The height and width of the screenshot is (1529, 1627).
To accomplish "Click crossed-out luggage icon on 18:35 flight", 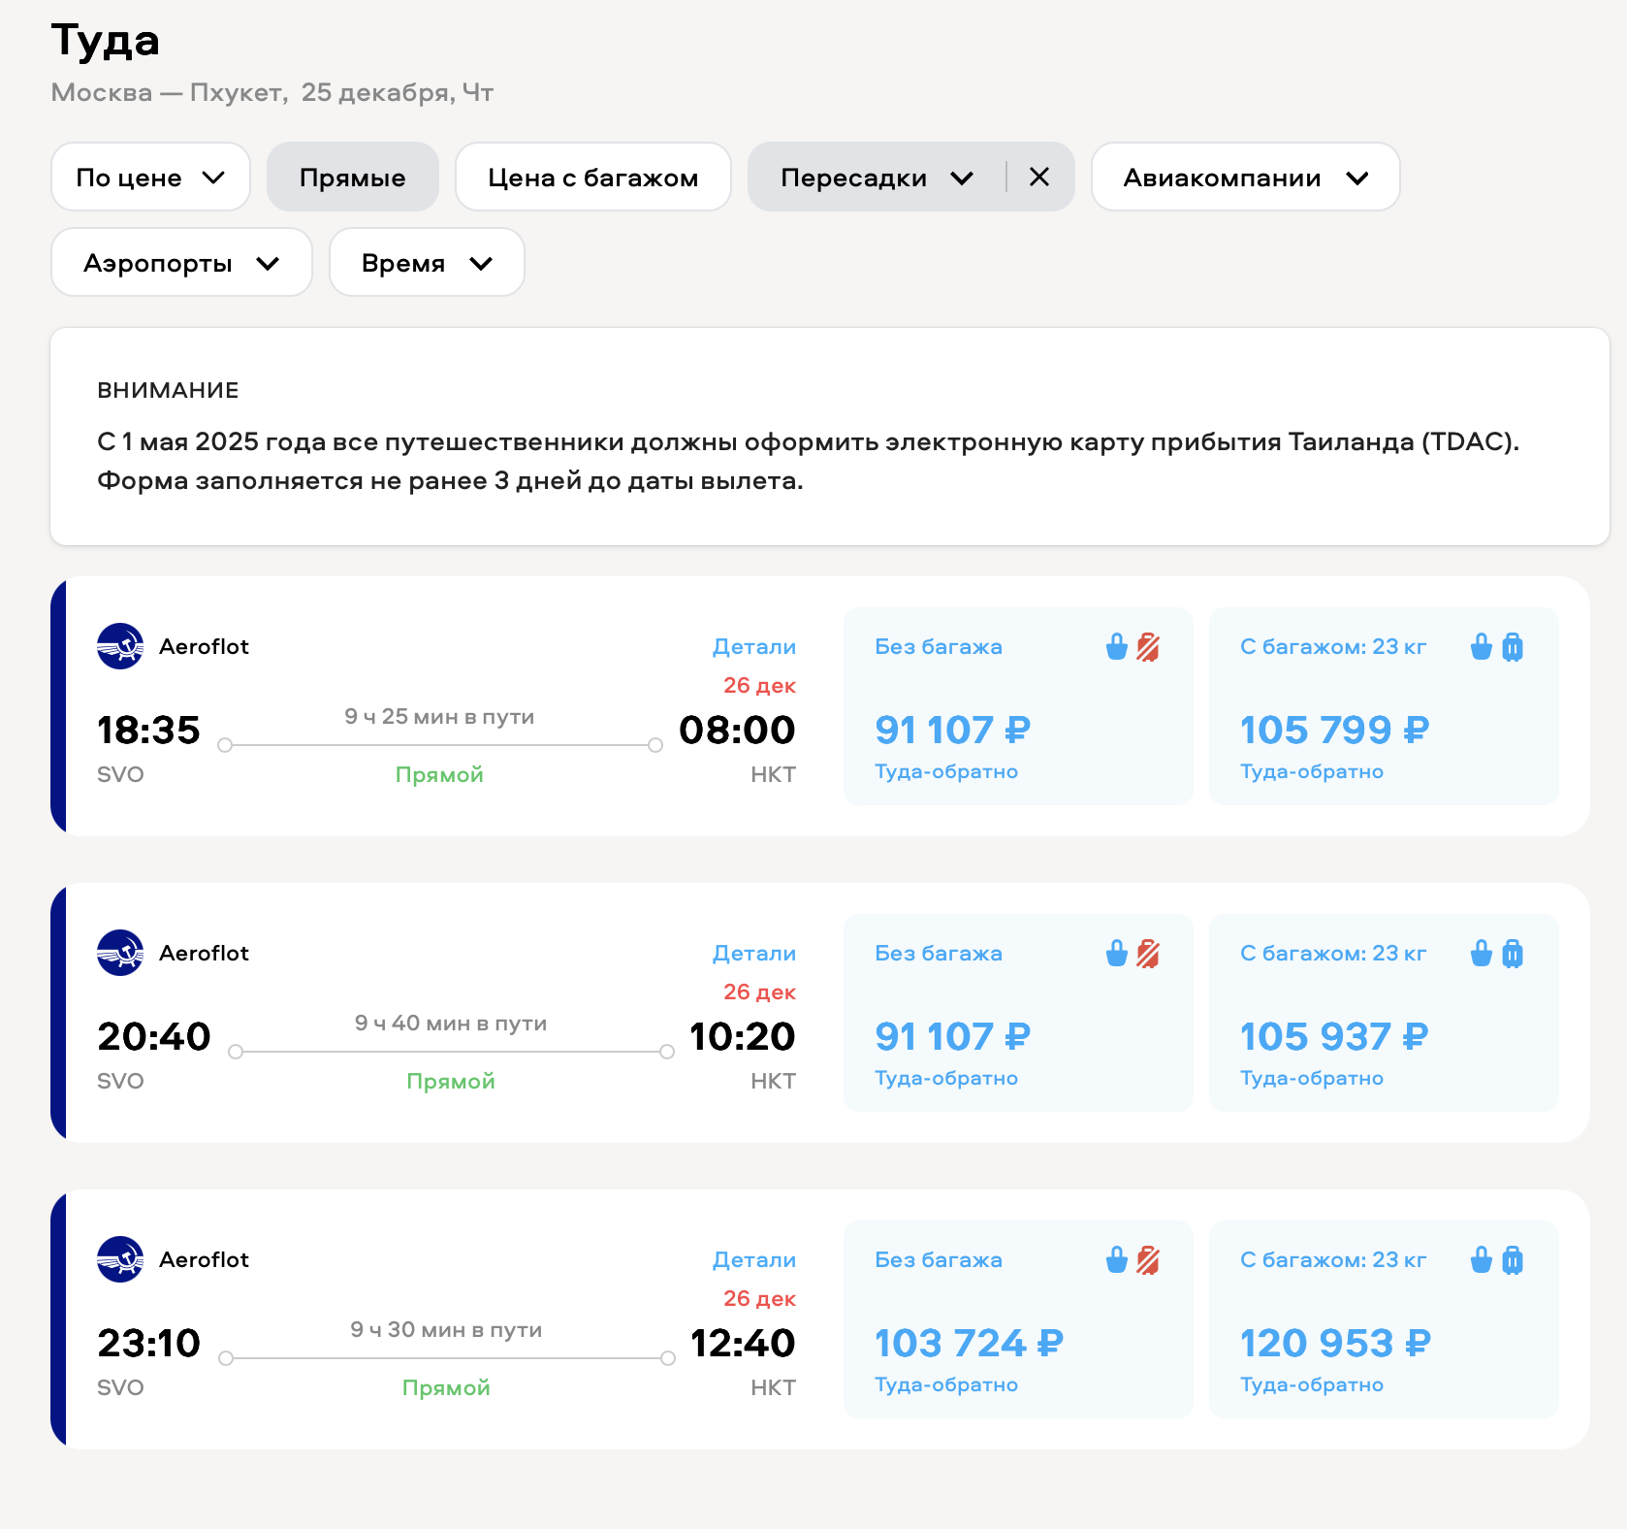I will tap(1148, 647).
